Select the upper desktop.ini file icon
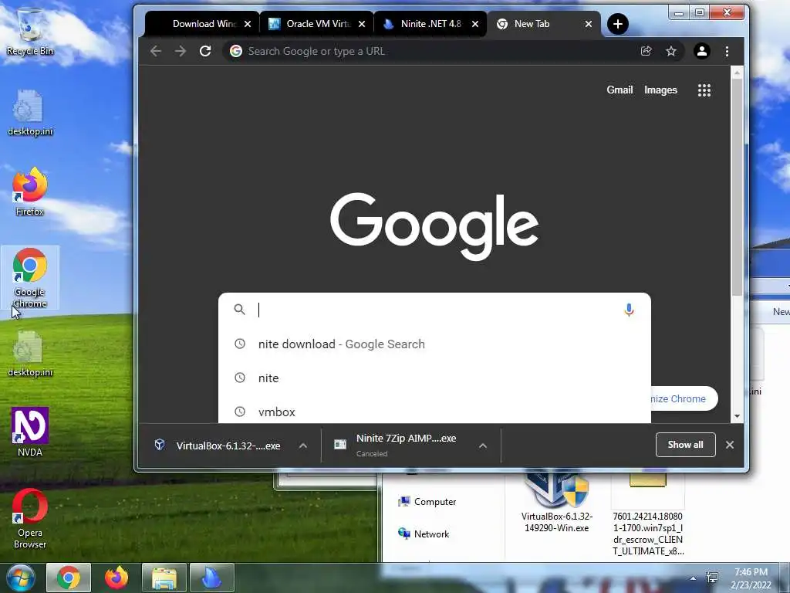Screen dimensions: 790x593 30,113
